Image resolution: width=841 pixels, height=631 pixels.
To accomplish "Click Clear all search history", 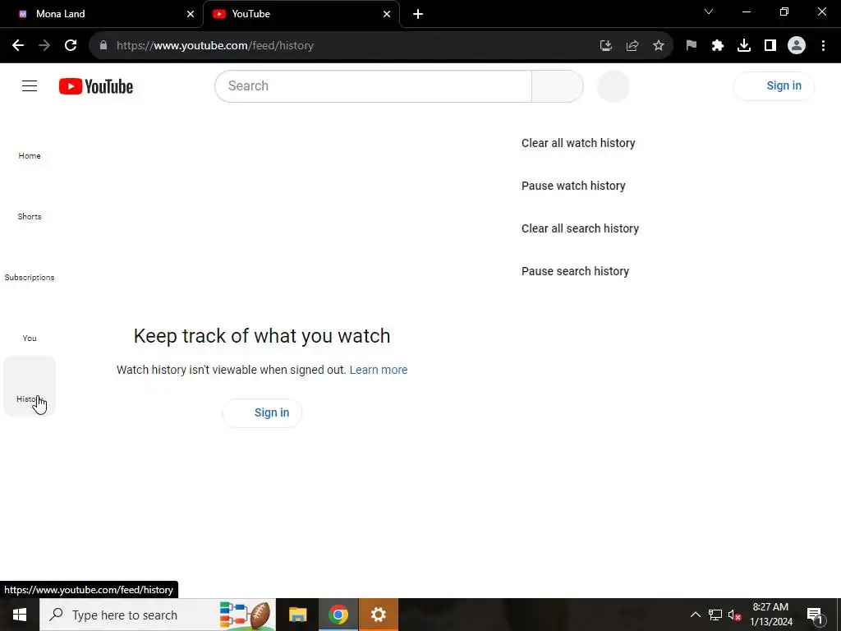I will pyautogui.click(x=580, y=228).
